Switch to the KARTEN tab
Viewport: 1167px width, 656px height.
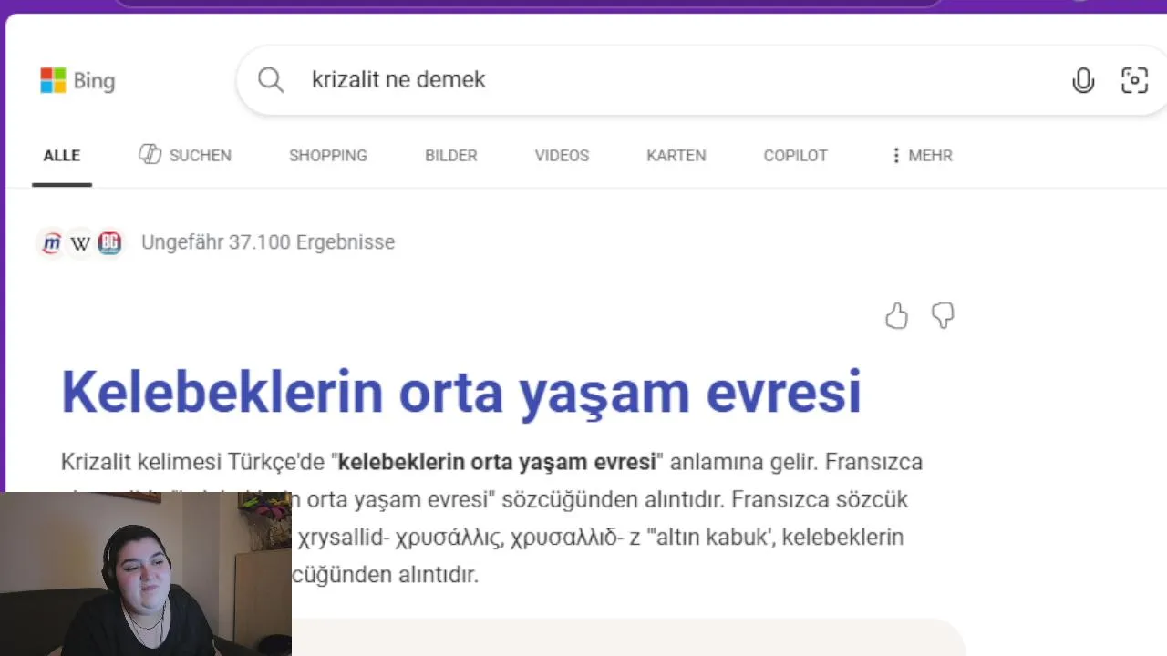tap(676, 156)
